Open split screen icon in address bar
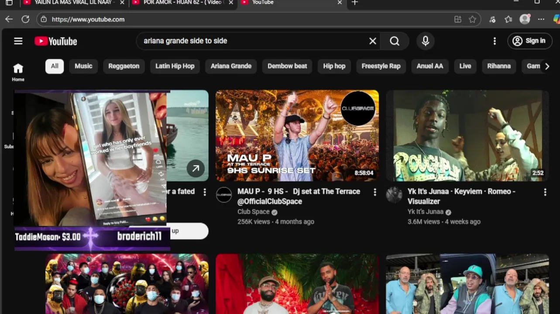The image size is (560, 314). point(457,19)
